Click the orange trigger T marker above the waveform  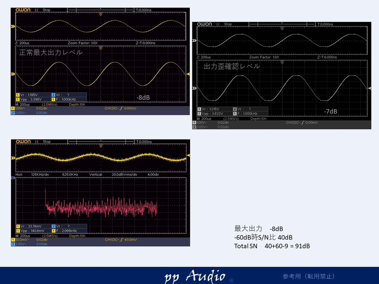tap(100, 14)
